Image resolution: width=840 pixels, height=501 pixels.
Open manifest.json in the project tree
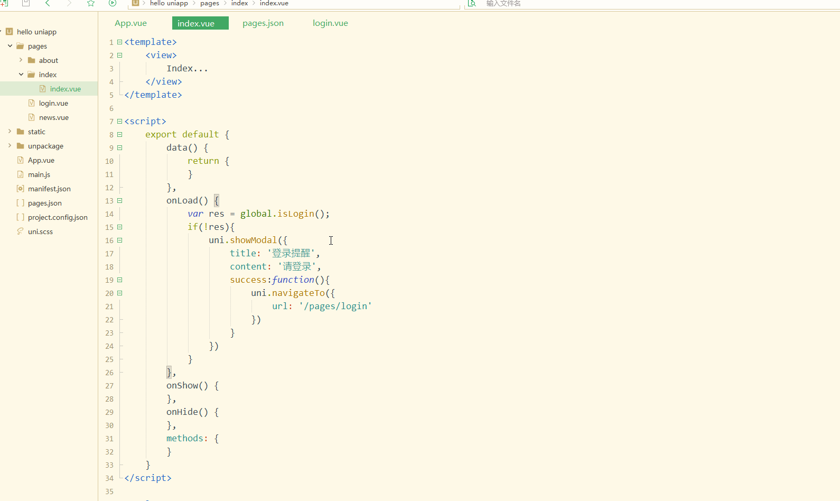[49, 189]
